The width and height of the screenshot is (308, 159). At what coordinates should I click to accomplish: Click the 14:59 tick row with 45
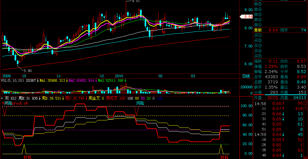(278, 134)
